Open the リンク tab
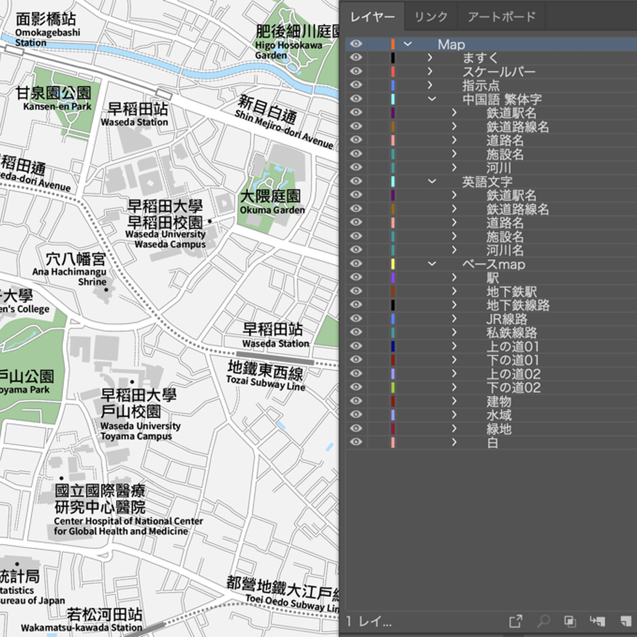 [431, 17]
